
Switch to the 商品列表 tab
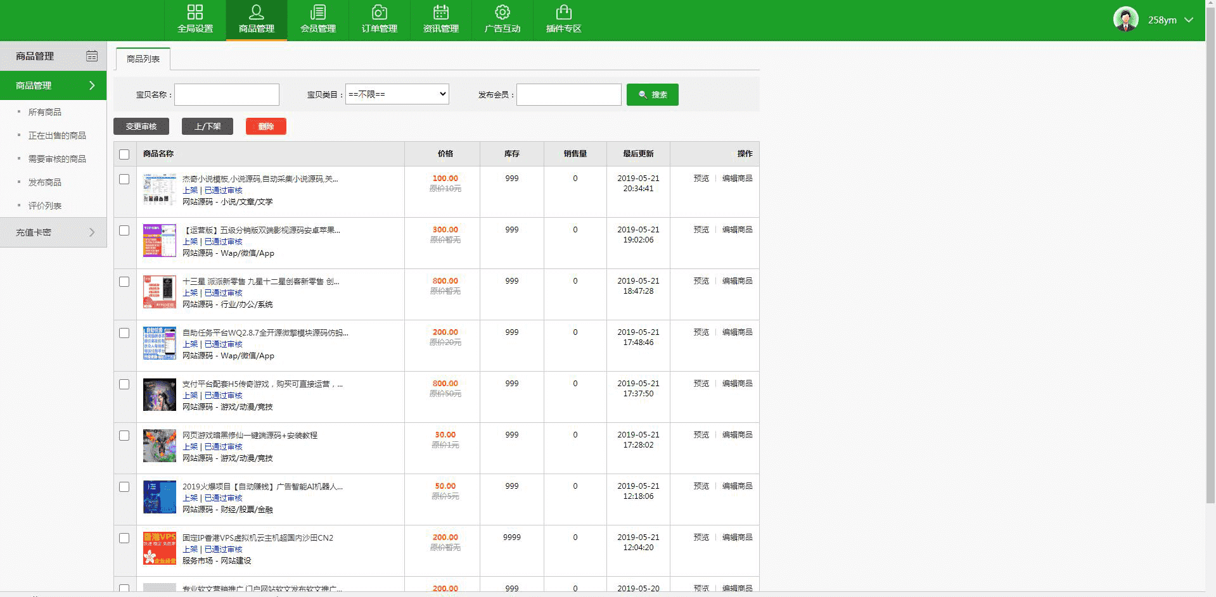click(143, 59)
